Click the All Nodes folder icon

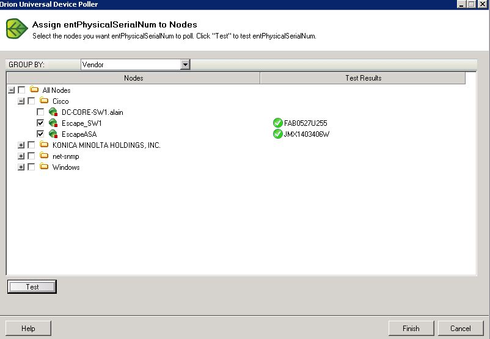(x=34, y=90)
